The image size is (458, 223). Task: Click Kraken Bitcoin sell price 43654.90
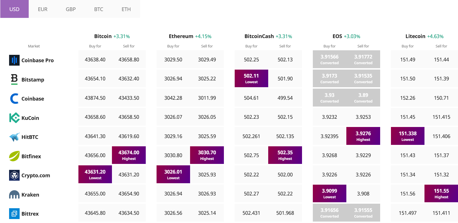pos(129,194)
